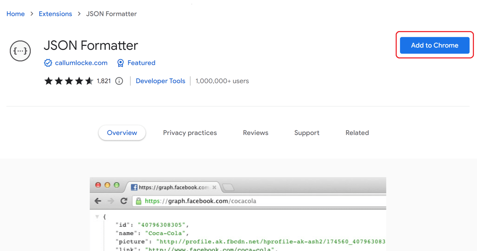The image size is (477, 251).
Task: Click the first star in the rating
Action: pyautogui.click(x=48, y=81)
